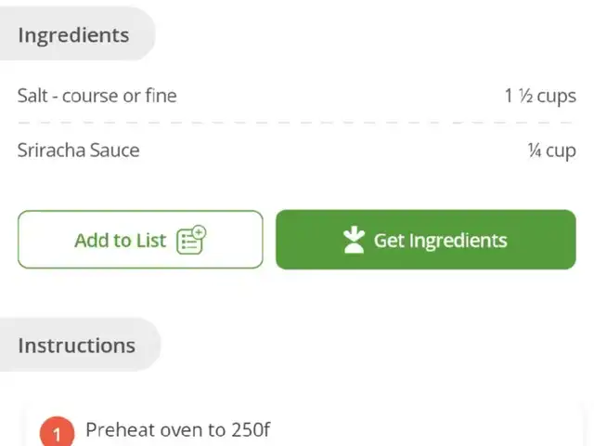Screen dimensions: 594x446
Task: Click the Preheat oven to 250f step text
Action: point(177,429)
